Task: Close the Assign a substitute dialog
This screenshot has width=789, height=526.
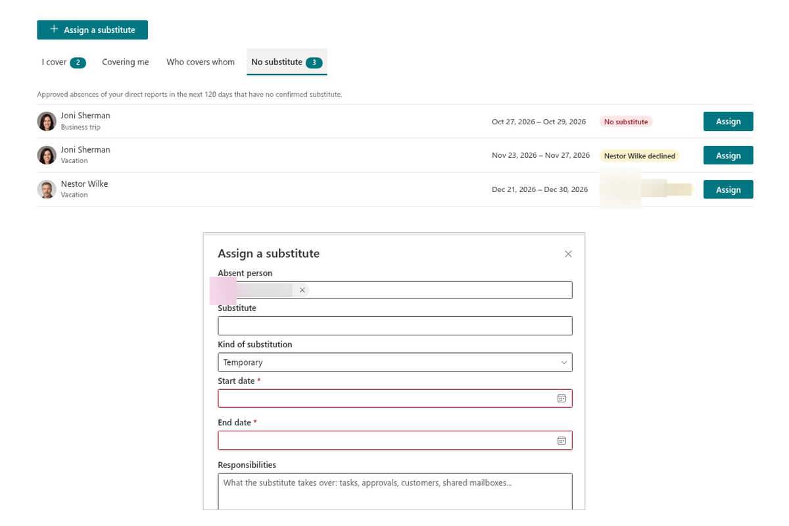Action: click(568, 254)
